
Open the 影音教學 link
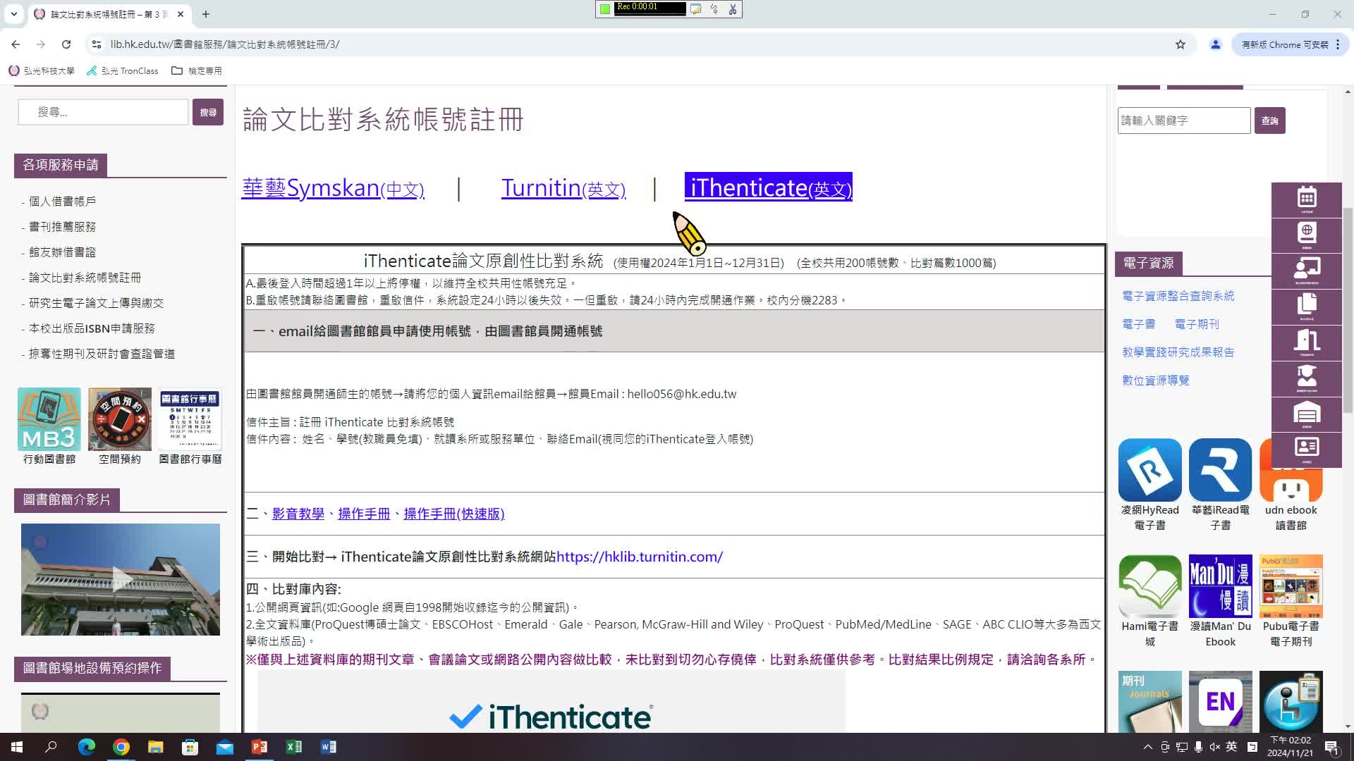298,514
